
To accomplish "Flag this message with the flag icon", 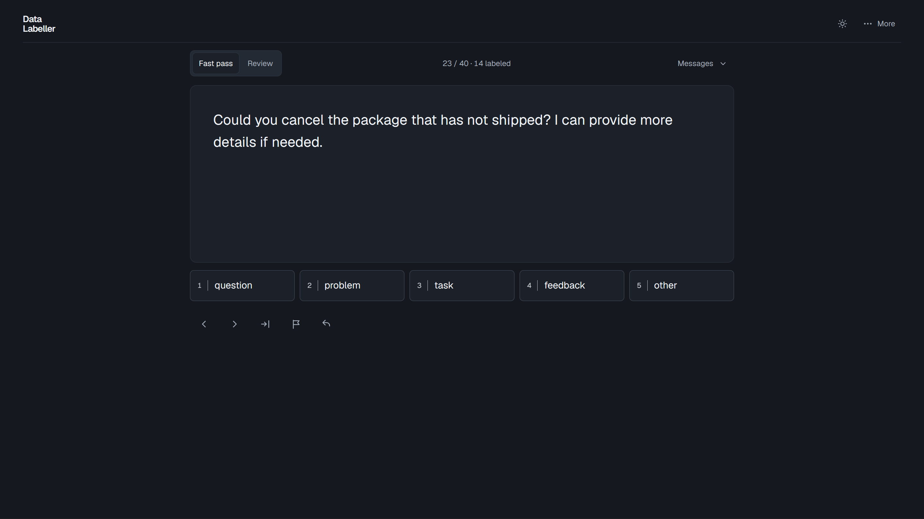I will tap(296, 324).
